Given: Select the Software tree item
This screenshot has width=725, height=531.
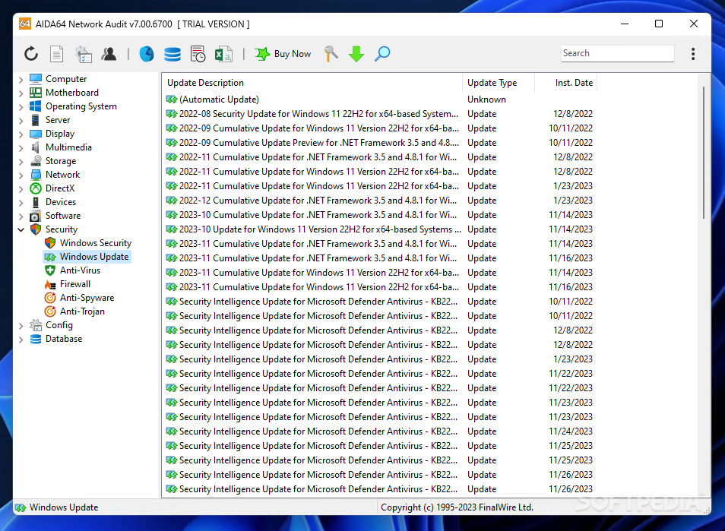Looking at the screenshot, I should [x=63, y=215].
